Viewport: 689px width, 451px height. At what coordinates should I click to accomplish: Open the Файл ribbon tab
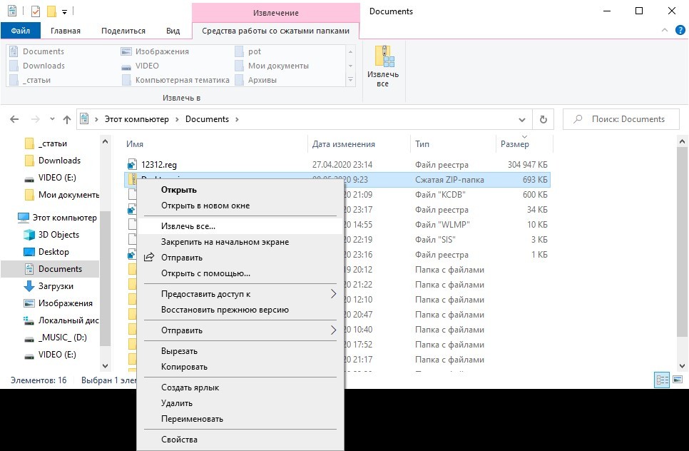pyautogui.click(x=21, y=31)
